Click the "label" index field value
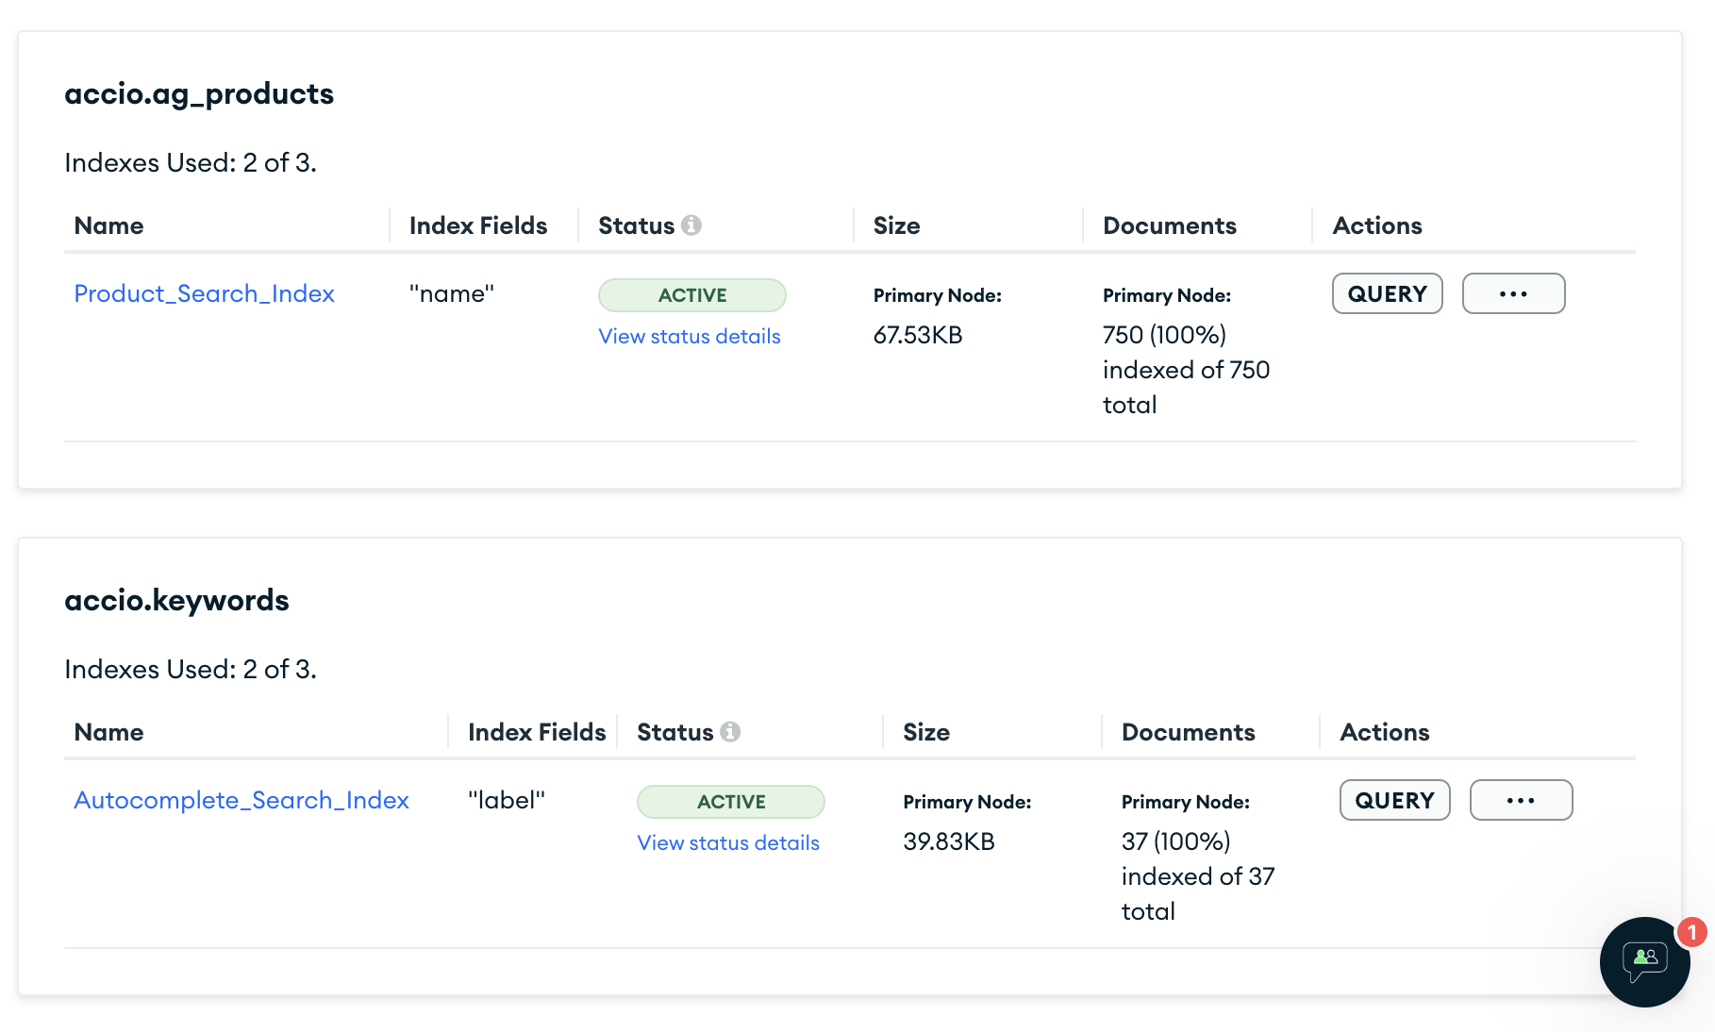The width and height of the screenshot is (1715, 1032). coord(507,800)
